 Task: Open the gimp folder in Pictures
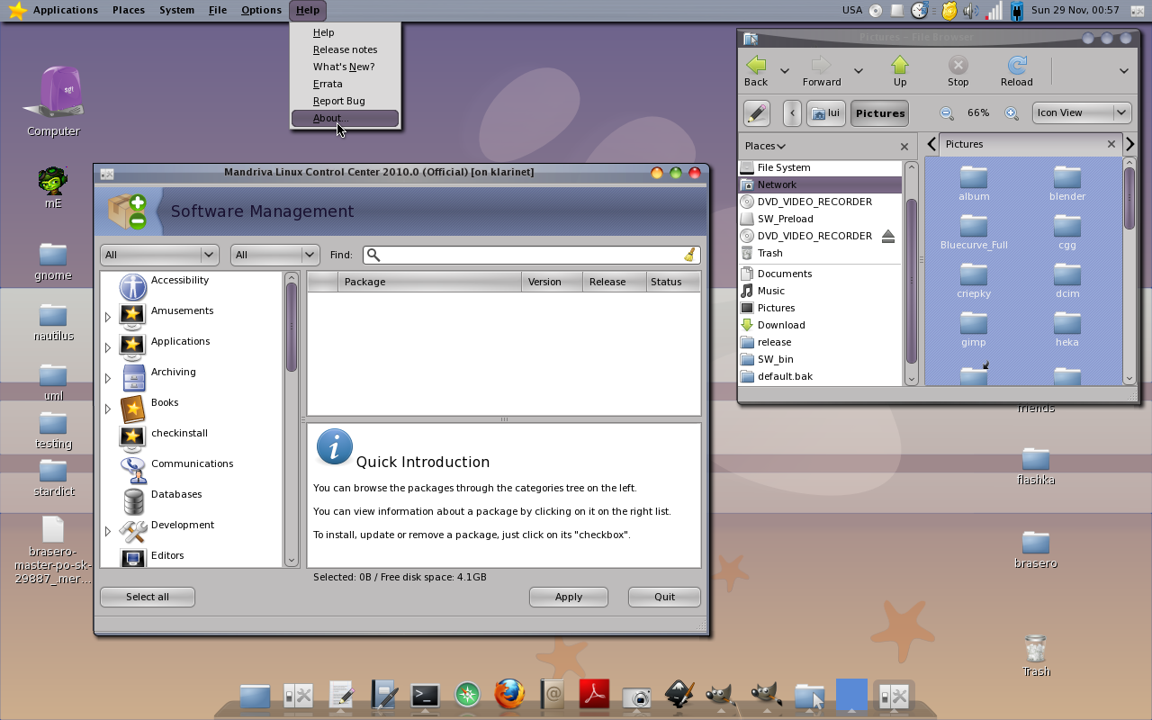click(x=974, y=328)
